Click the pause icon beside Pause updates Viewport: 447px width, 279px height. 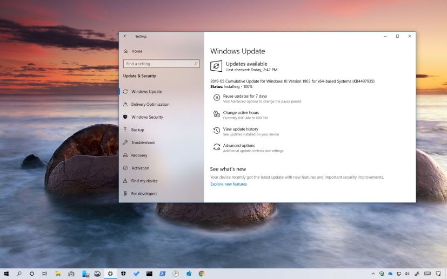coord(217,98)
